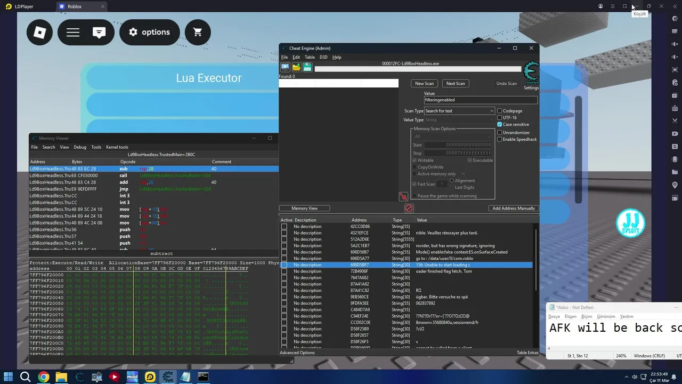Click Add Address Manually button
The width and height of the screenshot is (682, 384).
pyautogui.click(x=514, y=208)
